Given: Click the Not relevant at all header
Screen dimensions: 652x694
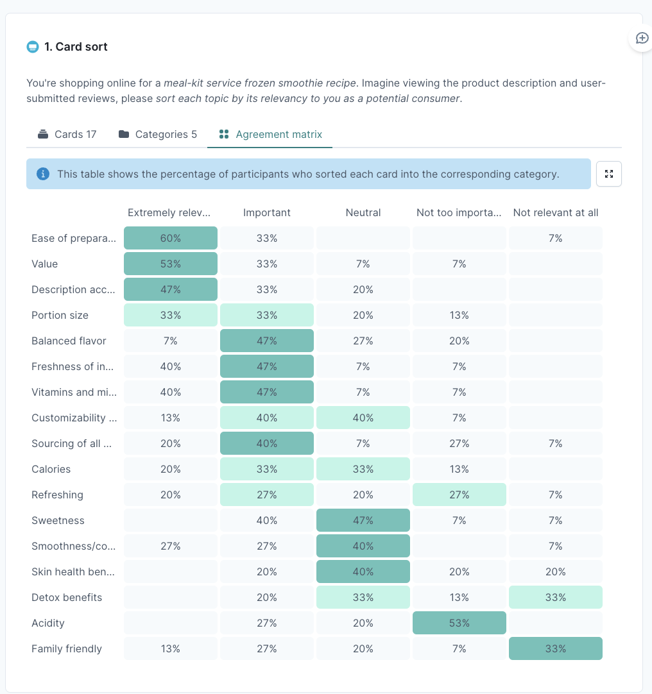Looking at the screenshot, I should coord(556,212).
